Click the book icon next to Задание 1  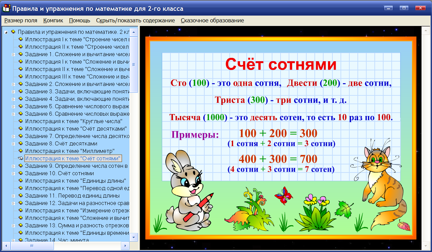[21, 54]
